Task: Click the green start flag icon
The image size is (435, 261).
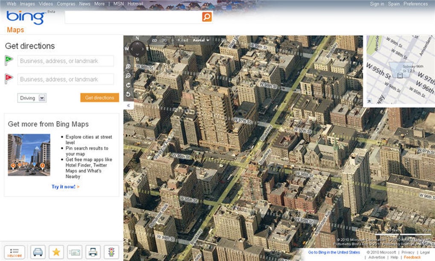Action: [x=9, y=61]
